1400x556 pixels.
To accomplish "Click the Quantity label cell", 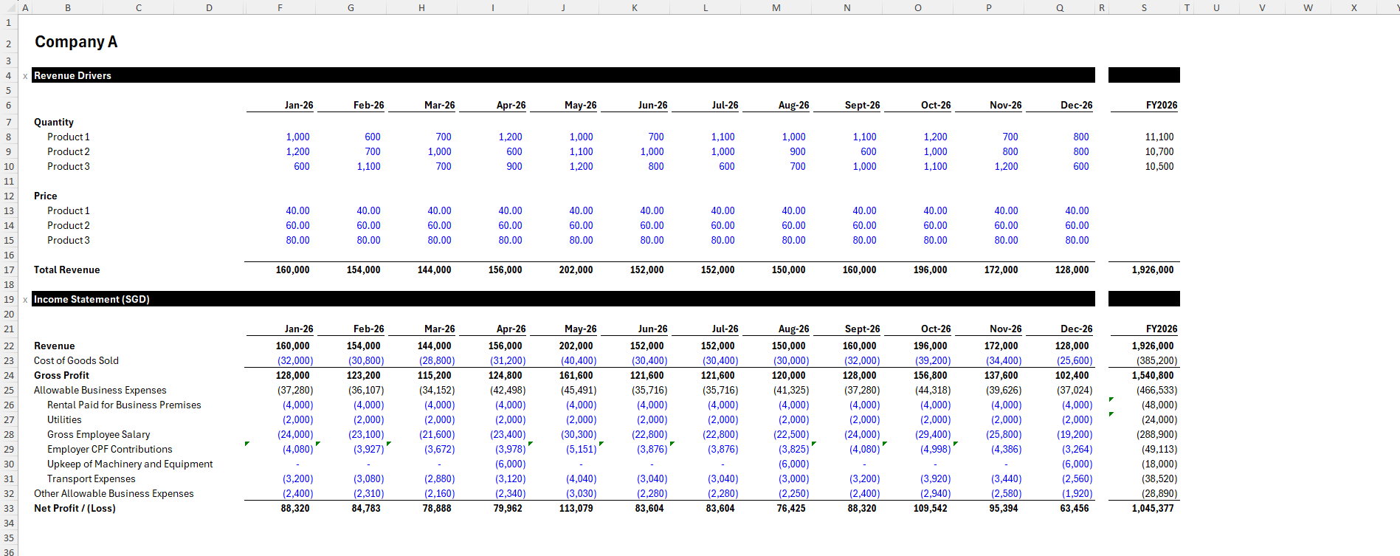I will pyautogui.click(x=54, y=122).
